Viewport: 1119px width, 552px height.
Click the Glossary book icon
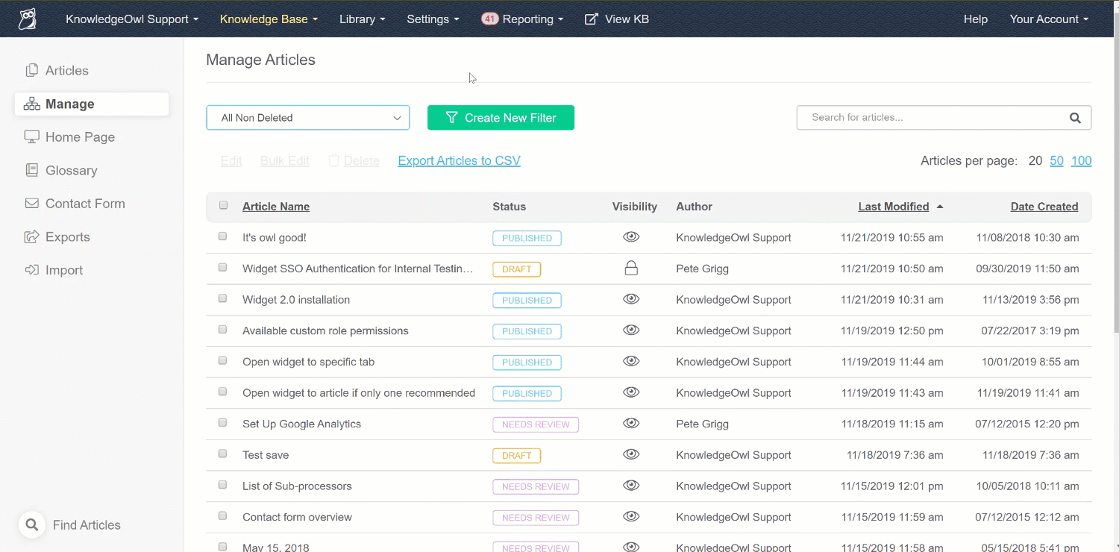(x=31, y=170)
